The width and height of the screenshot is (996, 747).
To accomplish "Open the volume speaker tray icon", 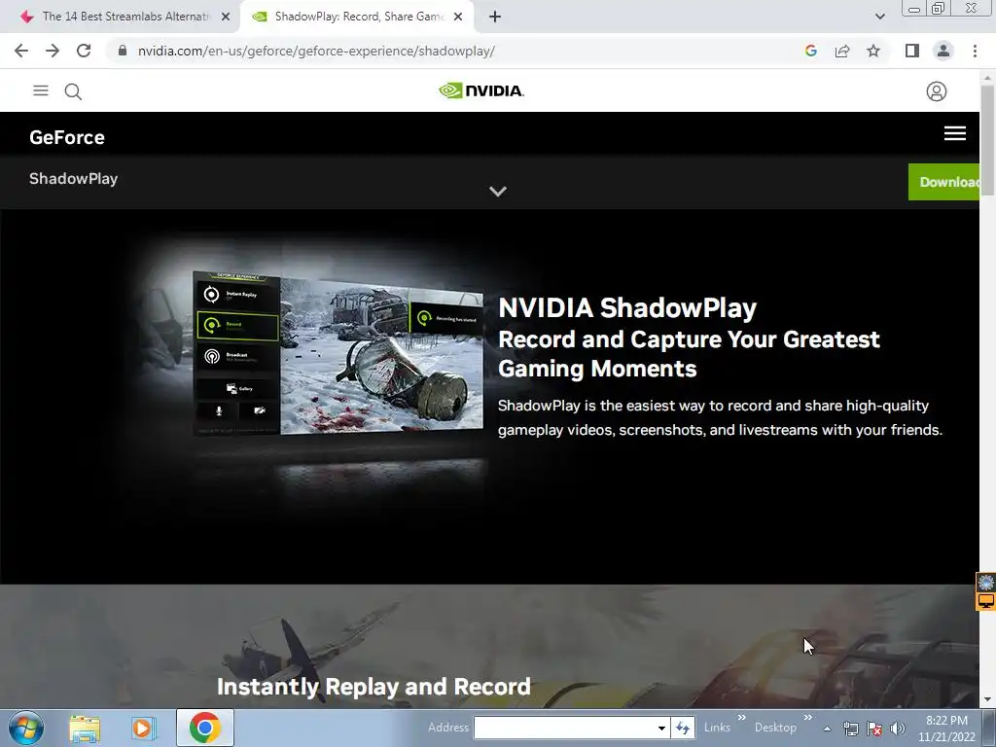I will coord(897,729).
